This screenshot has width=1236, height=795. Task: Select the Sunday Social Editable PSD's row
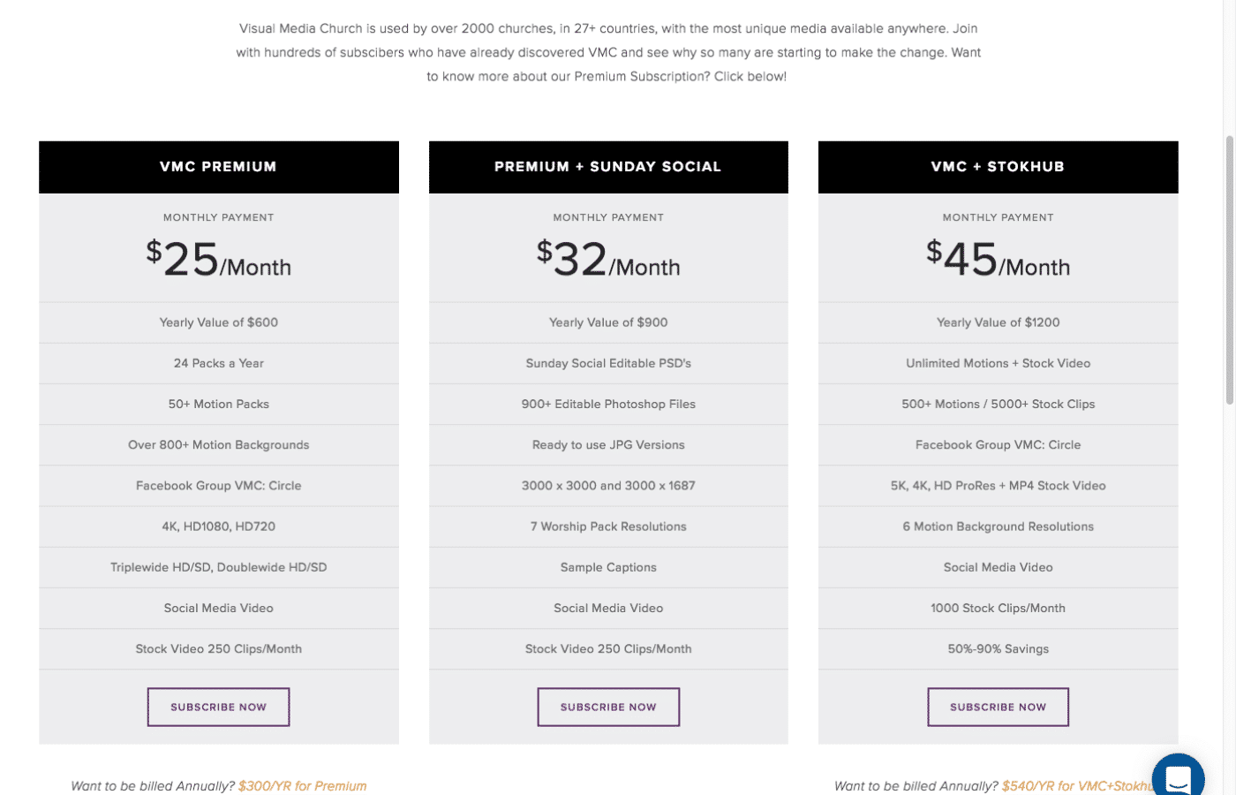(608, 363)
